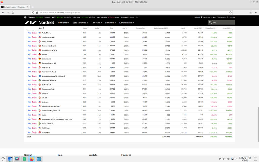This screenshot has height=162, width=259.
Task: Open a new browser tab
Action: 33,7
